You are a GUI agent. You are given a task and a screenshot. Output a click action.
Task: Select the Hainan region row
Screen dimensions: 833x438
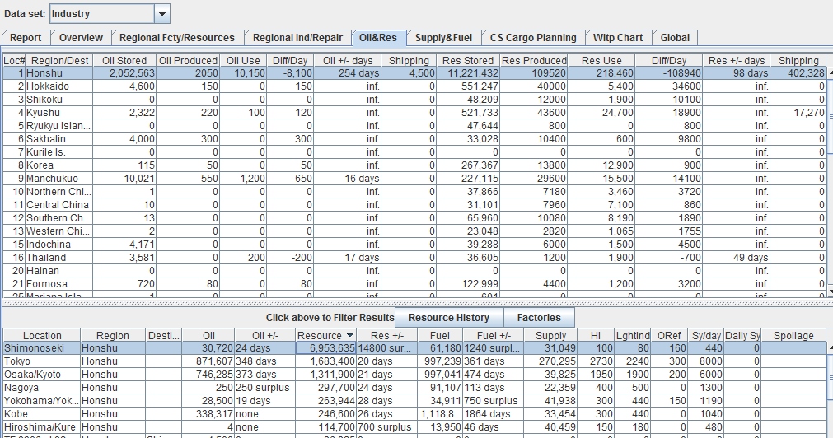414,271
